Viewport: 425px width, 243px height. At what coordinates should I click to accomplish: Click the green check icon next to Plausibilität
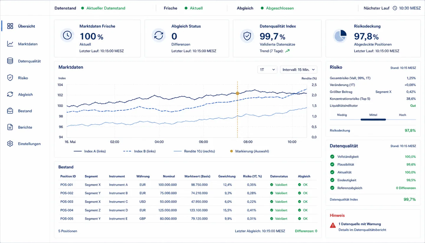coord(332,164)
